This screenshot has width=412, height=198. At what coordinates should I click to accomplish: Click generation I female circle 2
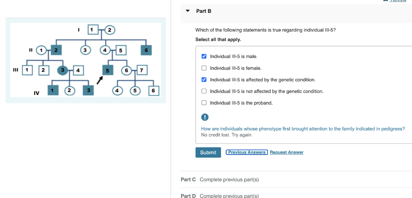point(109,30)
